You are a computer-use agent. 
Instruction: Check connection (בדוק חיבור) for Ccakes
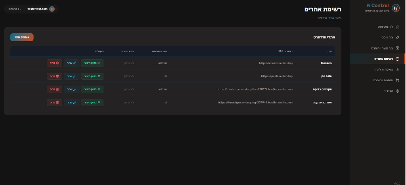pyautogui.click(x=92, y=63)
